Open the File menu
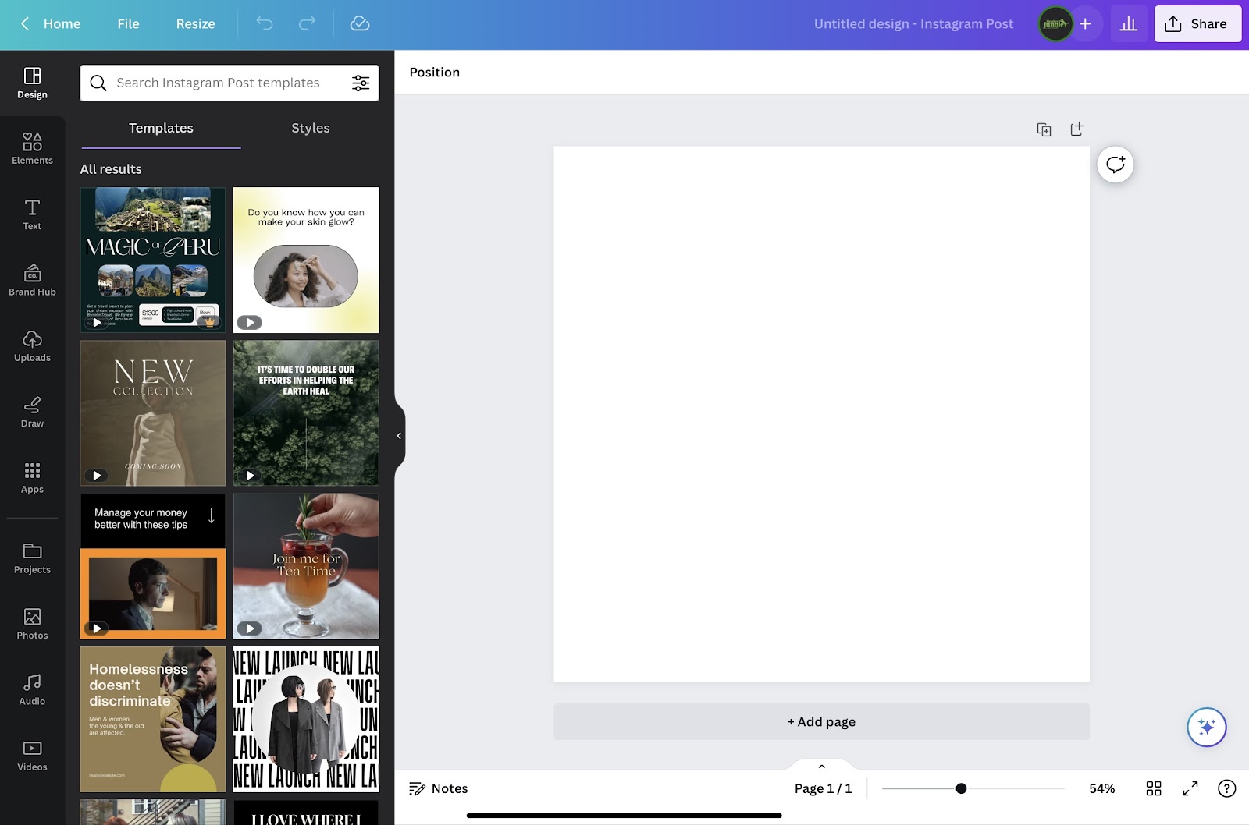The height and width of the screenshot is (825, 1249). (x=128, y=23)
